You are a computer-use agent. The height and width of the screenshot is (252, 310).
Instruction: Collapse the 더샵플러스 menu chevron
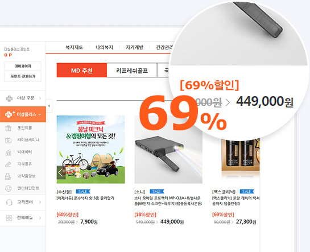(40, 114)
